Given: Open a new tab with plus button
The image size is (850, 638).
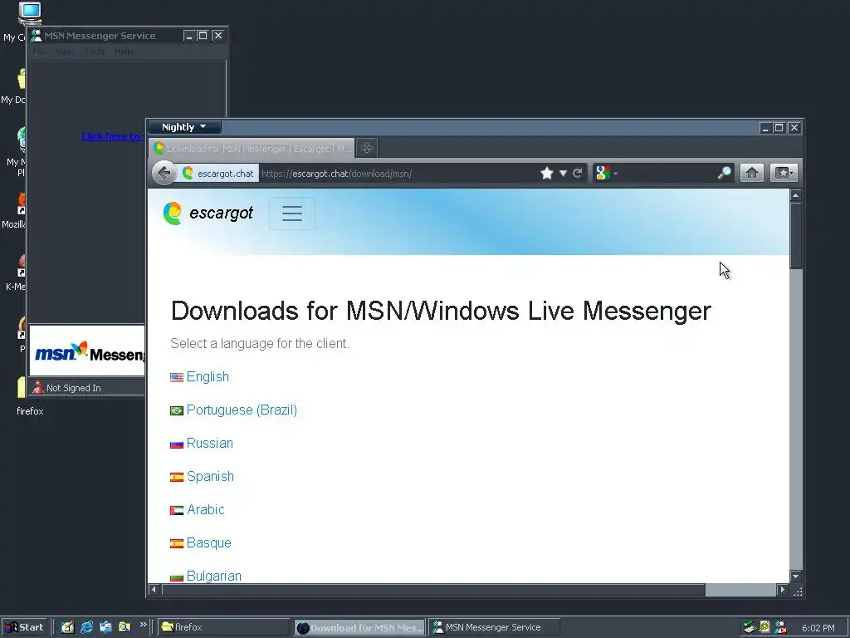Looking at the screenshot, I should click(366, 148).
